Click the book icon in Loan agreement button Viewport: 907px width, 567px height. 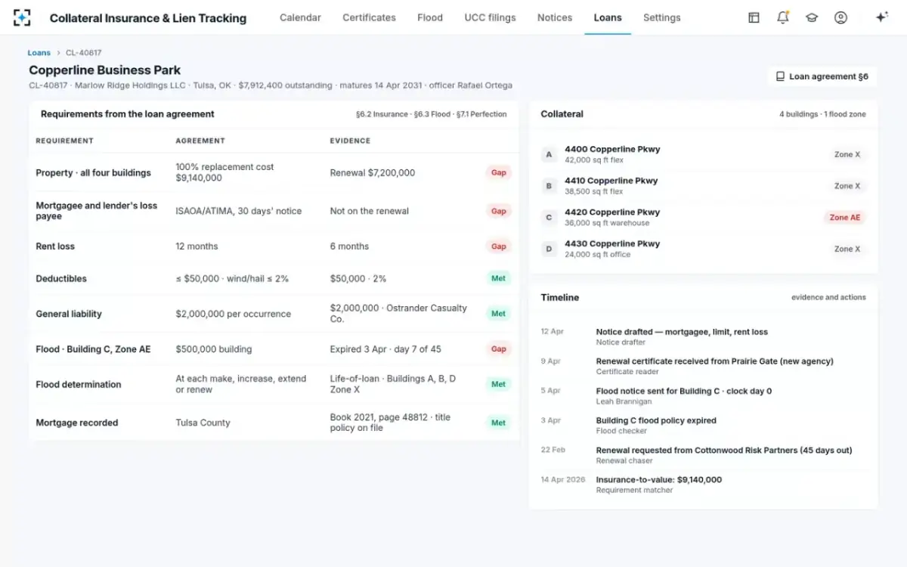pos(780,76)
